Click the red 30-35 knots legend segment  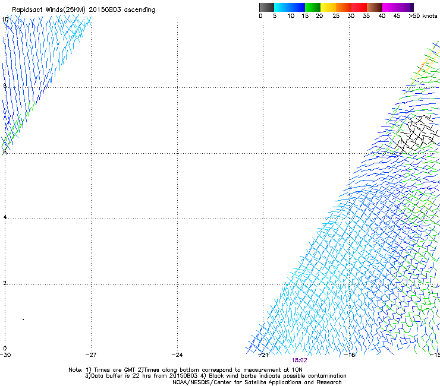359,7
